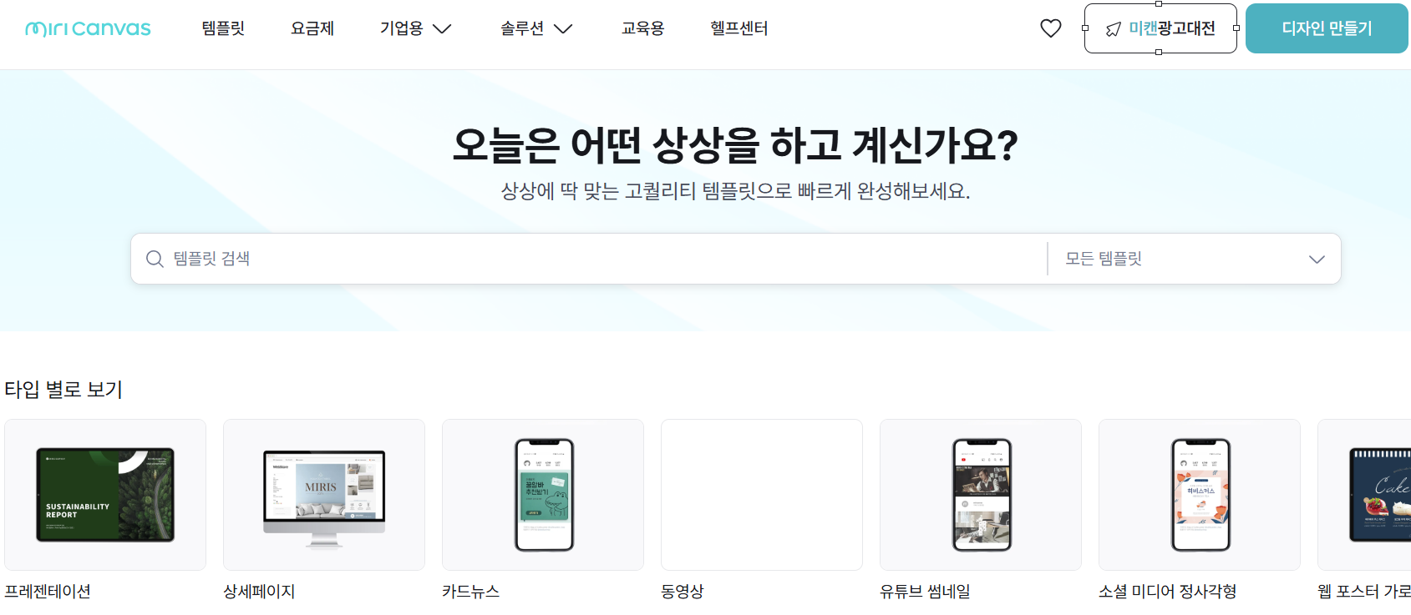
Task: Click the paper plane icon in 미캔광고대전
Action: click(1113, 29)
